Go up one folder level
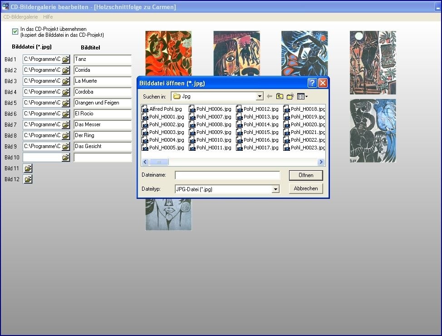 coord(280,96)
